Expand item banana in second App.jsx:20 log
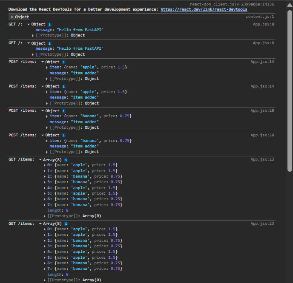 47,141
